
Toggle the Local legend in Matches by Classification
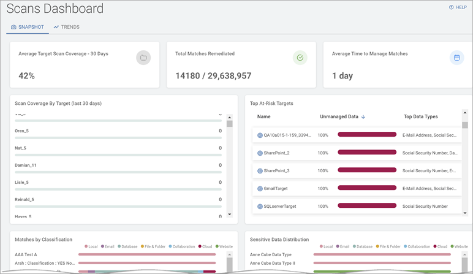[x=91, y=246]
